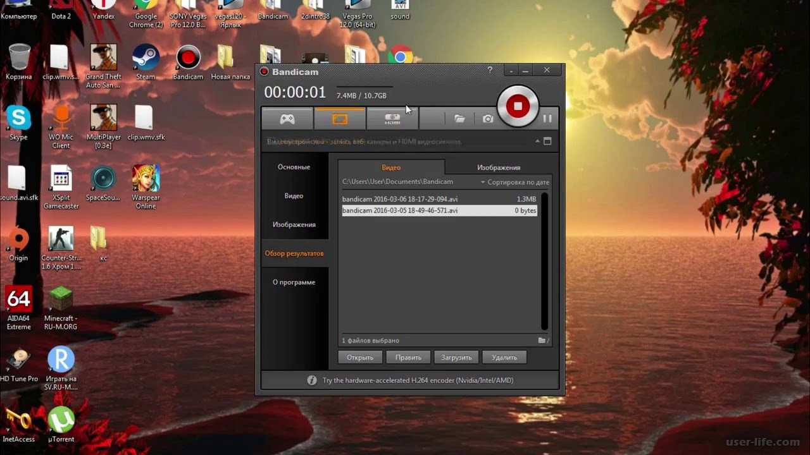Click the 7.4MB / 10.7GB size readout

point(361,95)
